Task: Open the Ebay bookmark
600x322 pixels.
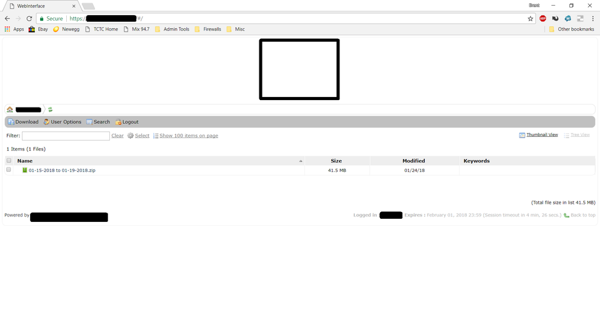Action: pyautogui.click(x=38, y=29)
